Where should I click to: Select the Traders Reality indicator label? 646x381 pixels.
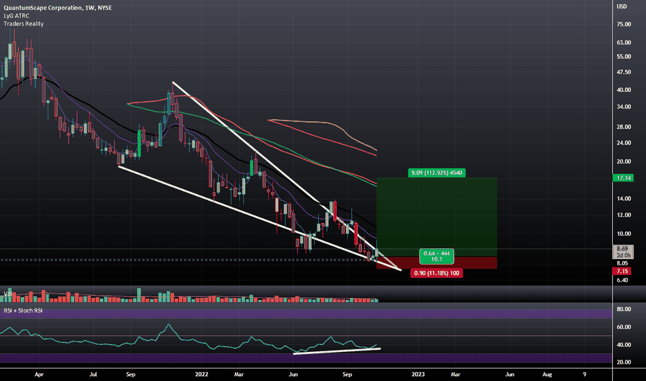(24, 24)
